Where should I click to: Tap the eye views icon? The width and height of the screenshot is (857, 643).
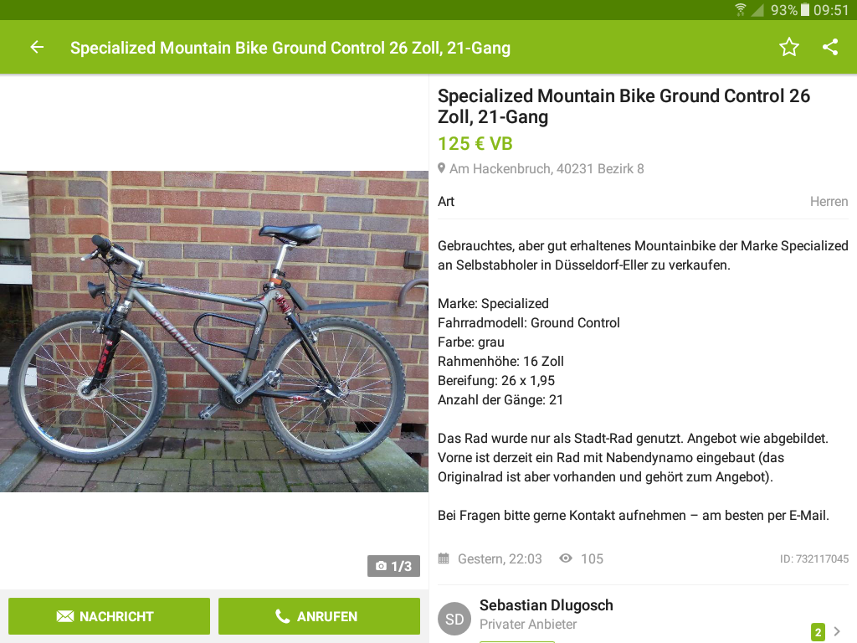(566, 558)
